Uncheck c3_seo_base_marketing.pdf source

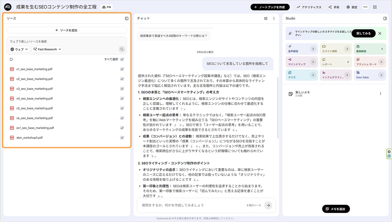(x=122, y=89)
